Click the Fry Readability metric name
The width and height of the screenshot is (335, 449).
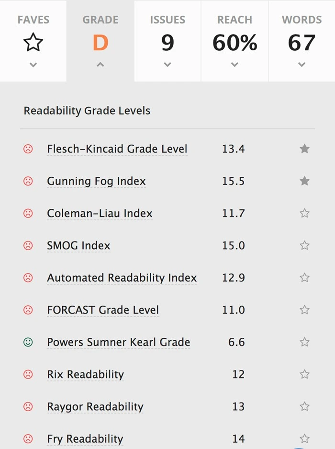85,439
